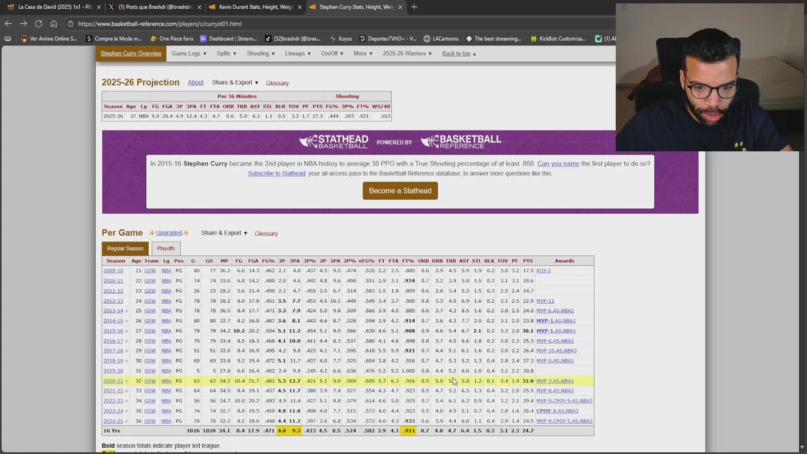Screen dimensions: 807x454
Task: Open the 2015-16 season link
Action: [x=113, y=331]
